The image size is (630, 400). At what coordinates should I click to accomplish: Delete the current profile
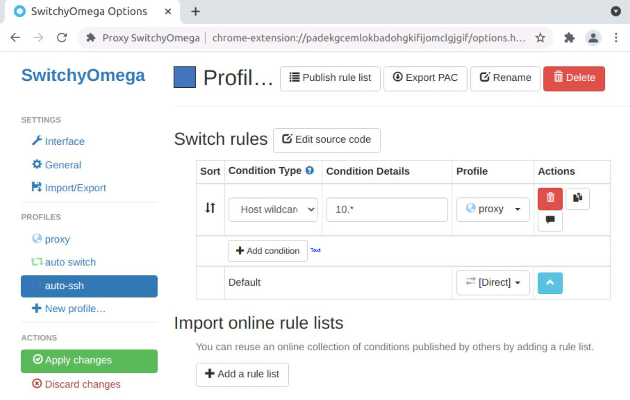click(x=574, y=78)
